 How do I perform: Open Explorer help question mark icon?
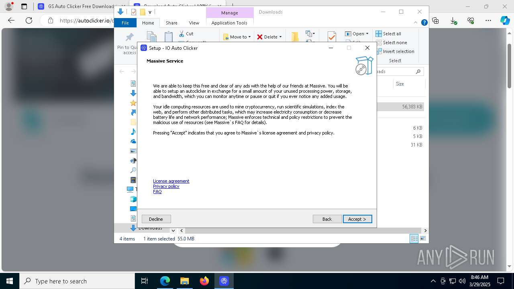[x=424, y=23]
